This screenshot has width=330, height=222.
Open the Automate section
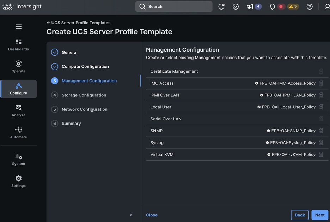click(x=19, y=133)
